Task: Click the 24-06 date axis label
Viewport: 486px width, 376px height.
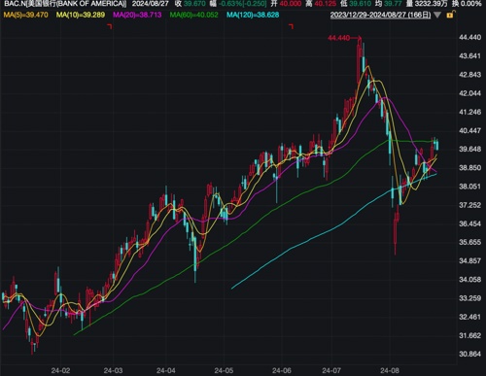Action: [x=282, y=370]
